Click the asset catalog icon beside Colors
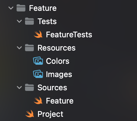 click(x=38, y=61)
